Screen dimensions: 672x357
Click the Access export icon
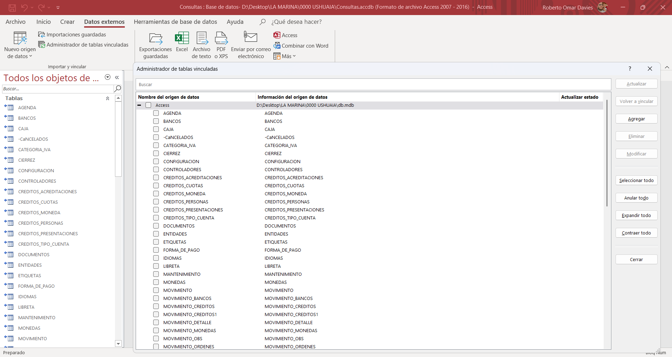[277, 35]
